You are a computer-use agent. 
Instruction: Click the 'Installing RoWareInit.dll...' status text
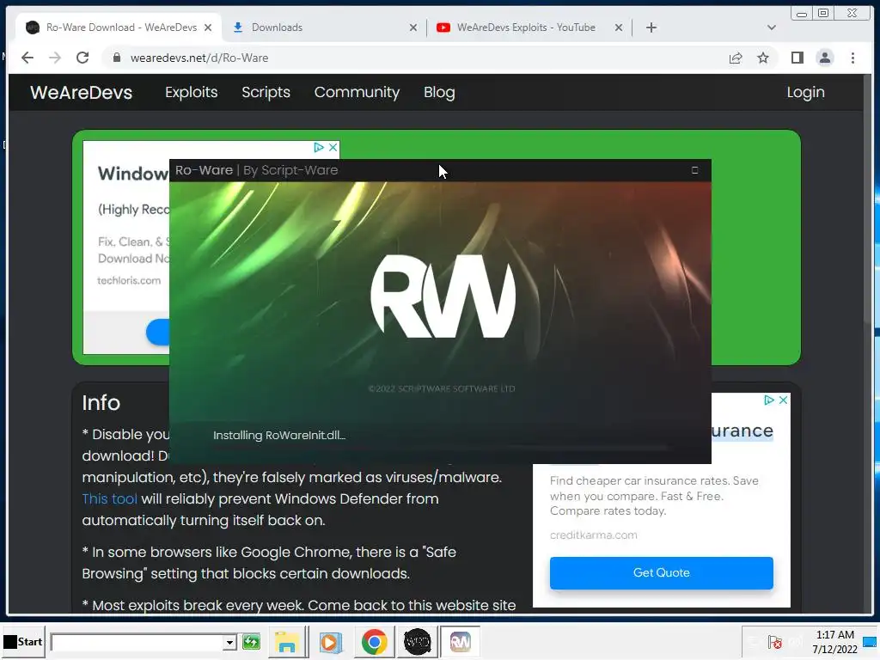point(279,435)
